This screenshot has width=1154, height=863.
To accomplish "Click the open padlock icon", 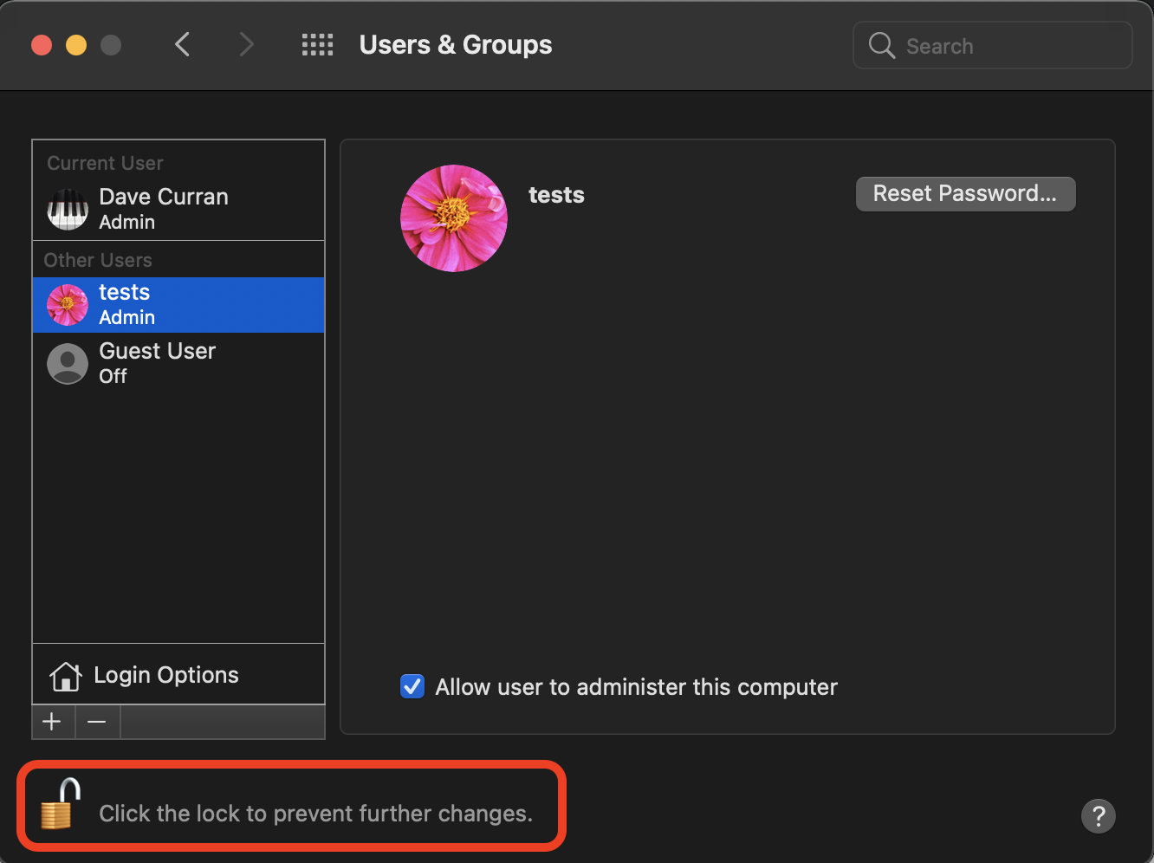I will click(x=61, y=805).
